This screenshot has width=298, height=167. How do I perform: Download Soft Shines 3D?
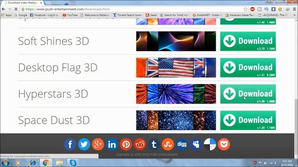click(x=248, y=41)
